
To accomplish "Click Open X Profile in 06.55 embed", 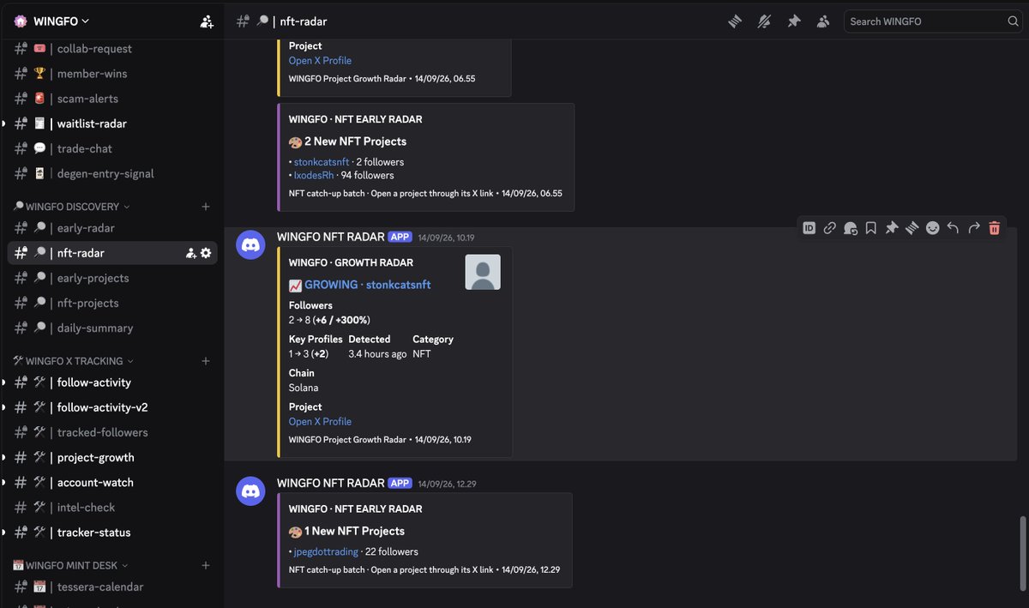I will click(x=320, y=60).
